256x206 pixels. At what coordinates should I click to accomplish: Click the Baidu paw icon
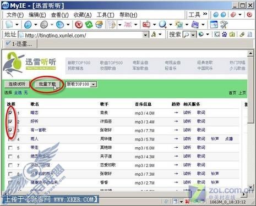pyautogui.click(x=225, y=35)
